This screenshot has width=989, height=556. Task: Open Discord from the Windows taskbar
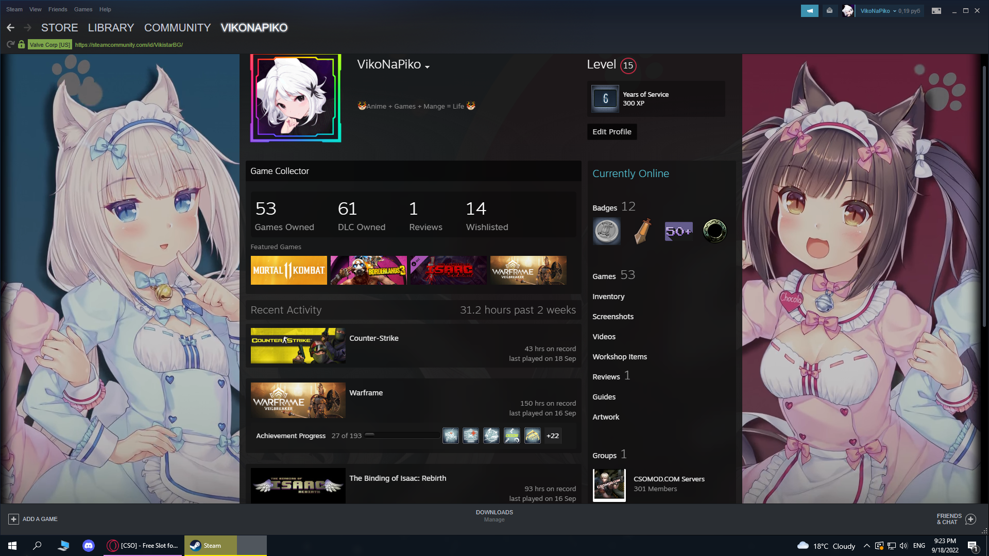89,546
